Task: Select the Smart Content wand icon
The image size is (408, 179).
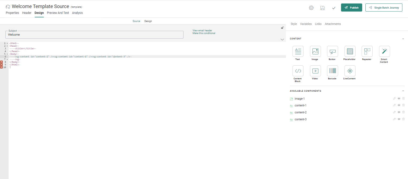Action: pyautogui.click(x=384, y=51)
